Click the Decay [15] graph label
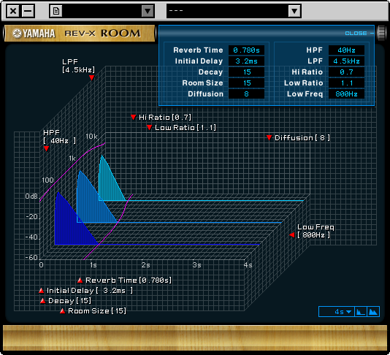 coord(69,301)
